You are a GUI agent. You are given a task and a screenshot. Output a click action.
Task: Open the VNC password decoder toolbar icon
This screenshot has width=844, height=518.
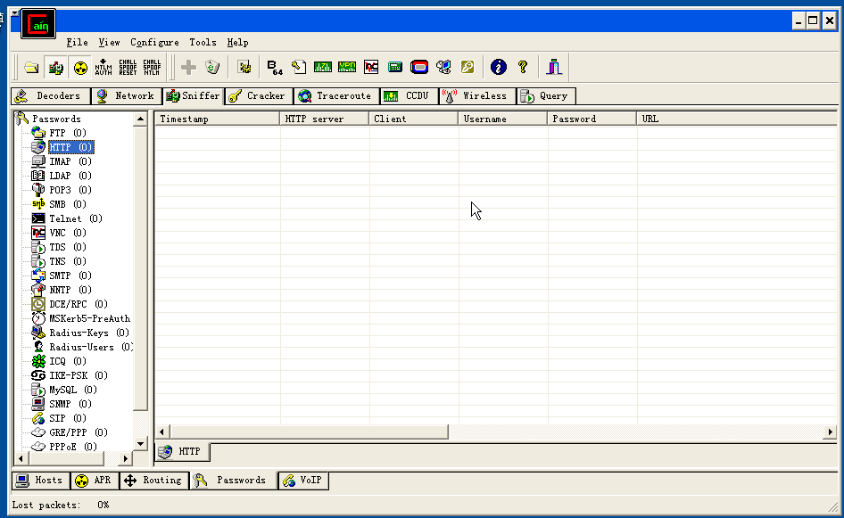[x=371, y=67]
